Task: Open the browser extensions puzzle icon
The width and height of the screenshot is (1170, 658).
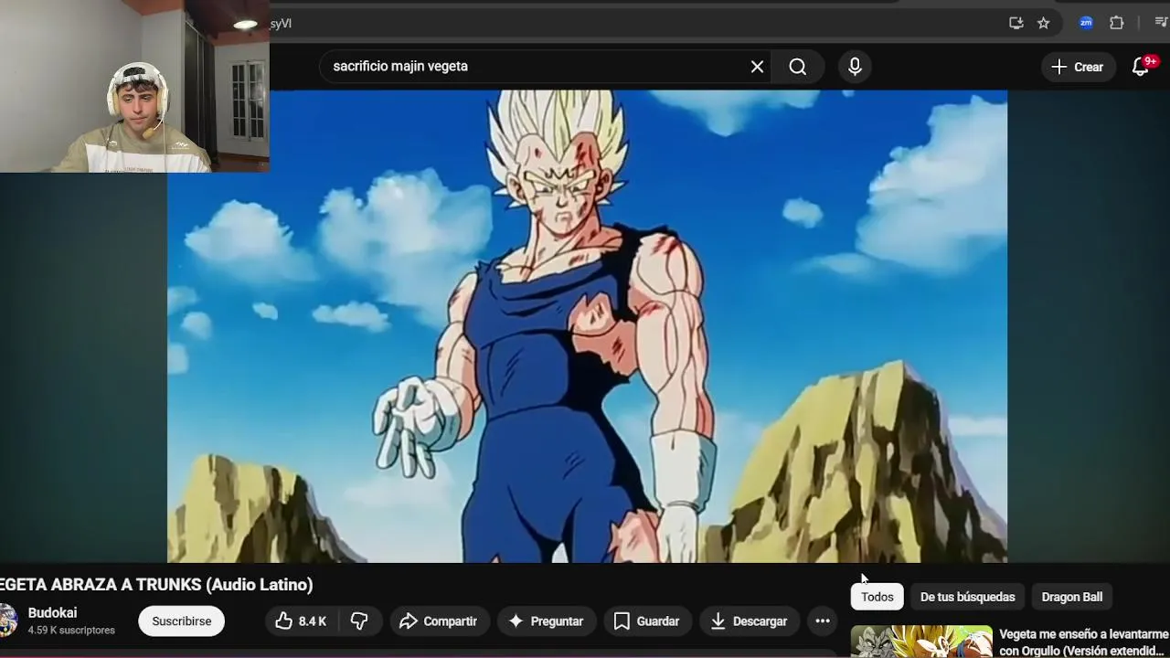Action: click(x=1116, y=23)
